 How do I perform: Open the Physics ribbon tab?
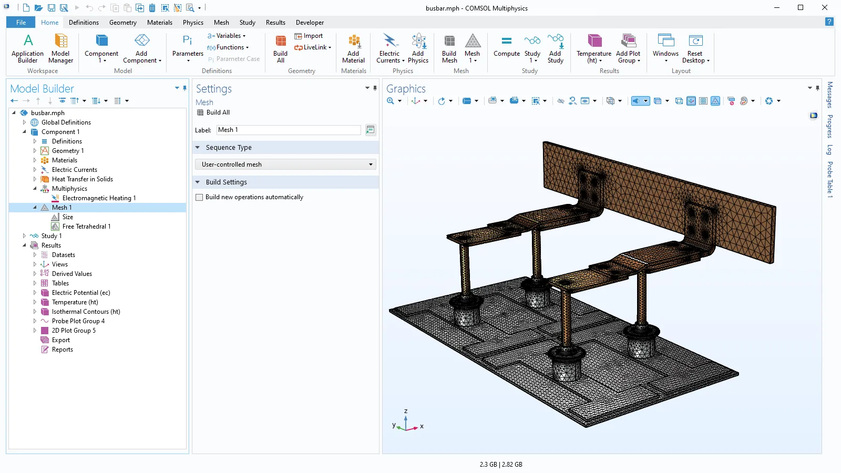pos(193,23)
